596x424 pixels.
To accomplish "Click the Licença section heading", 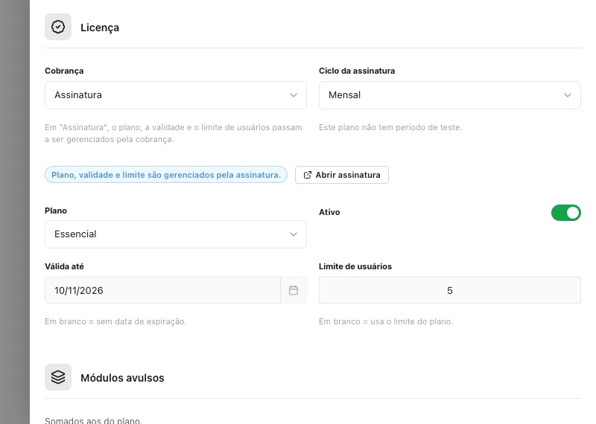I will click(x=100, y=28).
